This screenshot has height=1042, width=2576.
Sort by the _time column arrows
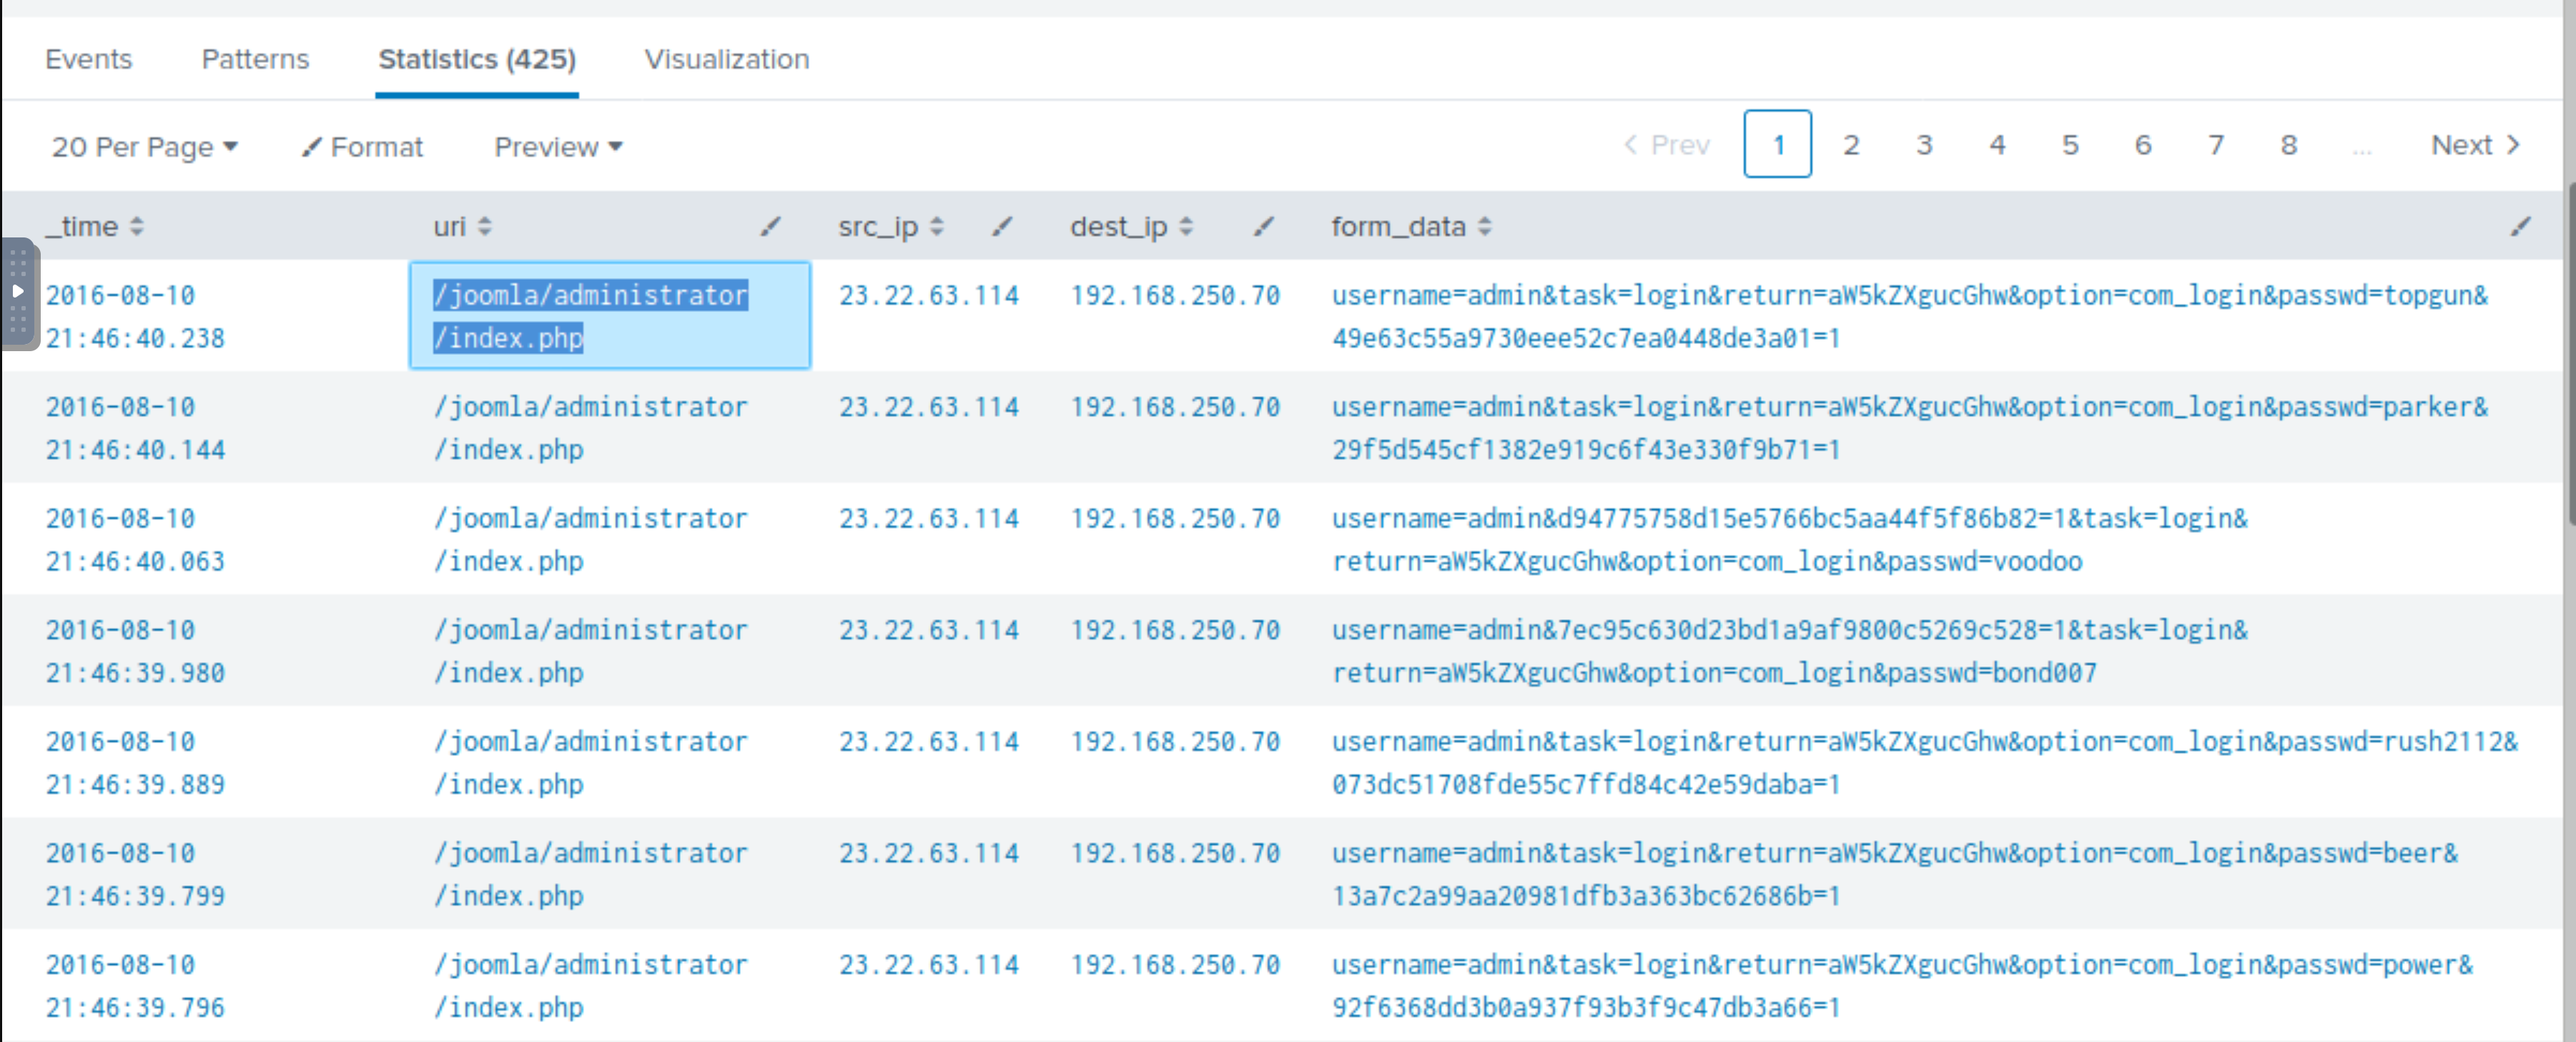pyautogui.click(x=137, y=227)
